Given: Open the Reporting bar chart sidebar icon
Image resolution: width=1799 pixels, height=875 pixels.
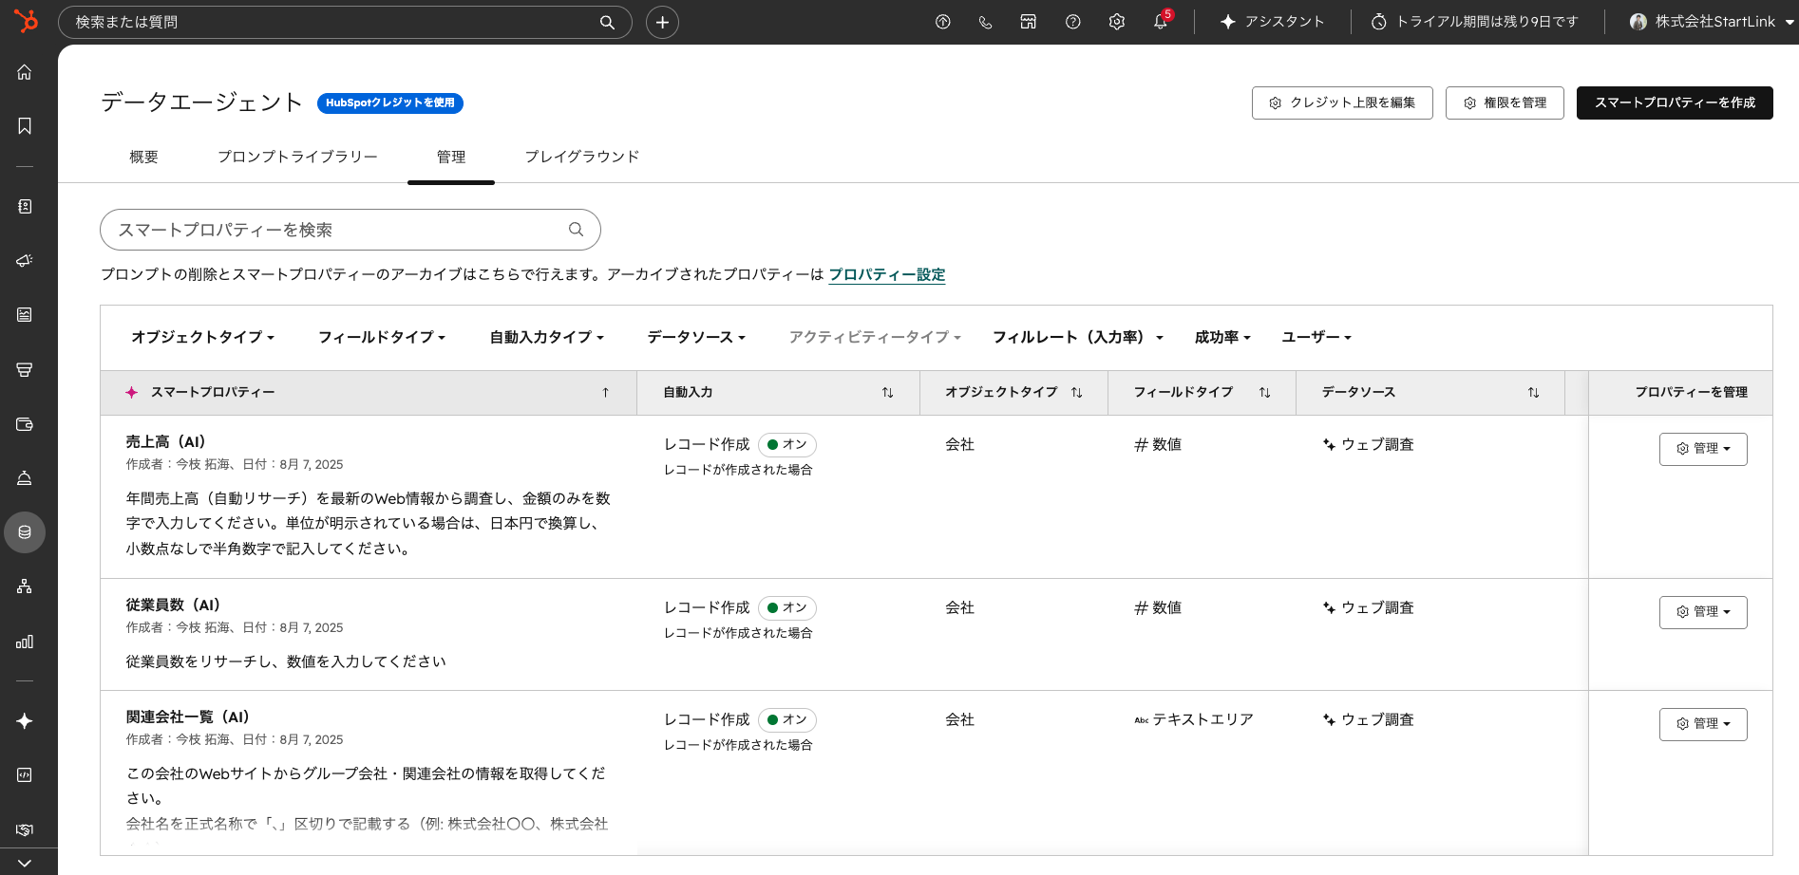Looking at the screenshot, I should click(25, 642).
